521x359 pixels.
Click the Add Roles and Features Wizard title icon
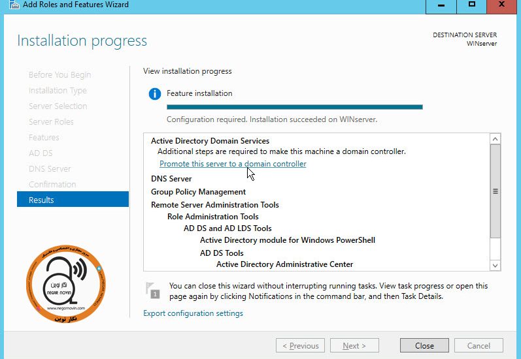click(x=14, y=5)
